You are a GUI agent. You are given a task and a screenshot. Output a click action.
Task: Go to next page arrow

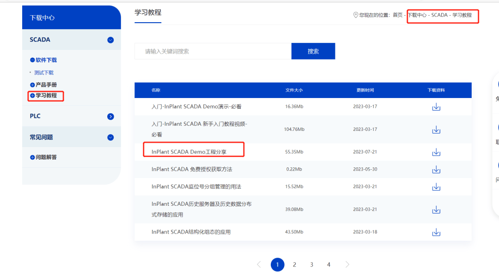(x=347, y=265)
